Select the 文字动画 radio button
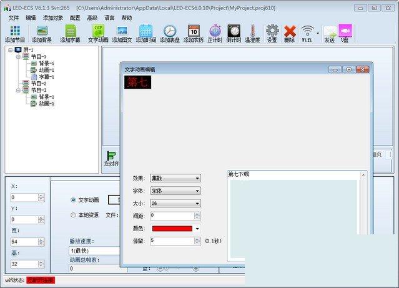The image size is (399, 288). coord(74,200)
